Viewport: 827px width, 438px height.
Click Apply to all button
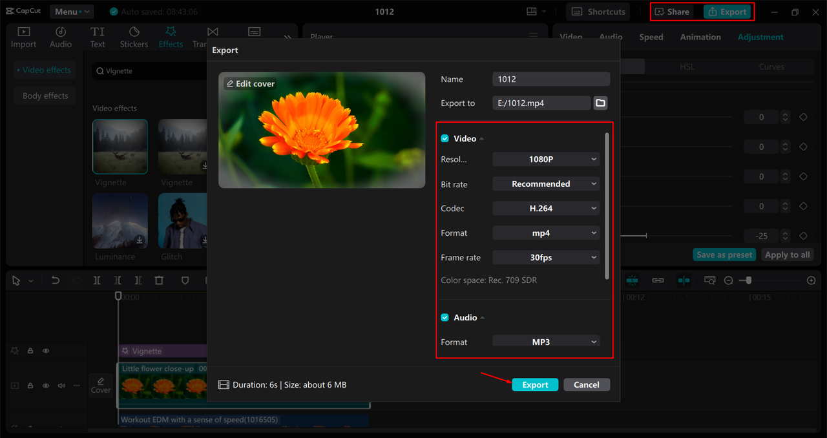(x=787, y=255)
